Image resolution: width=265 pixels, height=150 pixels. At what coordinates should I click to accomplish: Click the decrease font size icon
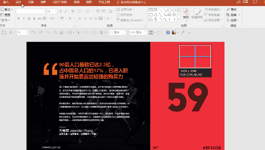coord(66,11)
